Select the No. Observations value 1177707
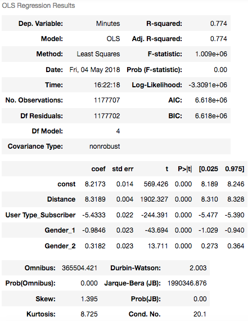This screenshot has height=321, width=248. coord(107,100)
